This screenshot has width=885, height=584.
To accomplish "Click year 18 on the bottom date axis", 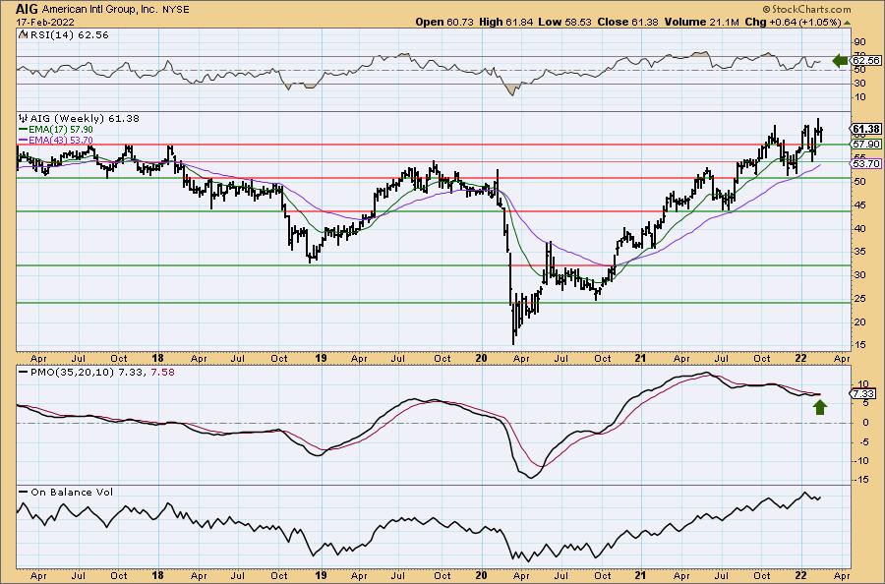I will coord(158,575).
